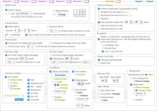Click the Gap Width stepper arrows

coord(106,81)
